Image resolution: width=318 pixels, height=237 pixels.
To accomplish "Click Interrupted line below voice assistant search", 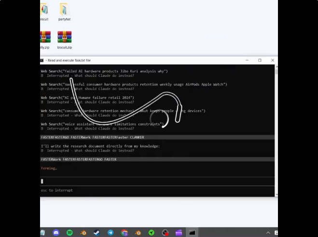I will tap(87, 129).
